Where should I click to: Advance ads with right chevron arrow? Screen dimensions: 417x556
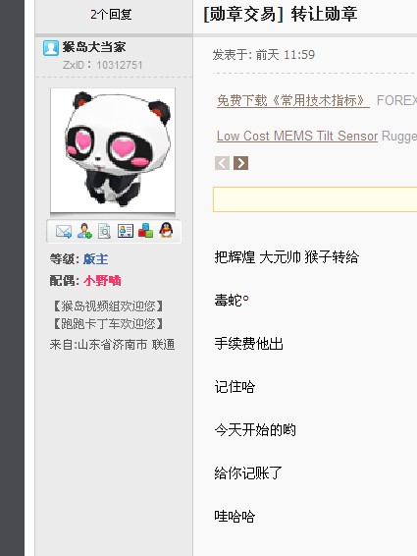[x=241, y=163]
